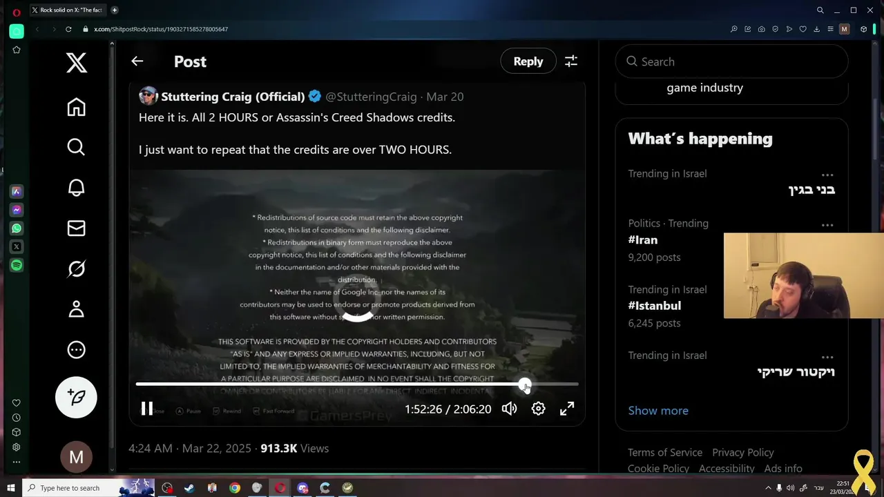Open Messenger in Opera sidebar
Viewport: 884px width, 497px height.
(x=17, y=210)
